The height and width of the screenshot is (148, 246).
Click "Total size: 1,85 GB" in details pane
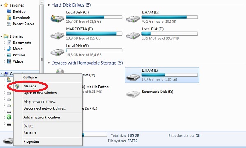click(x=125, y=135)
